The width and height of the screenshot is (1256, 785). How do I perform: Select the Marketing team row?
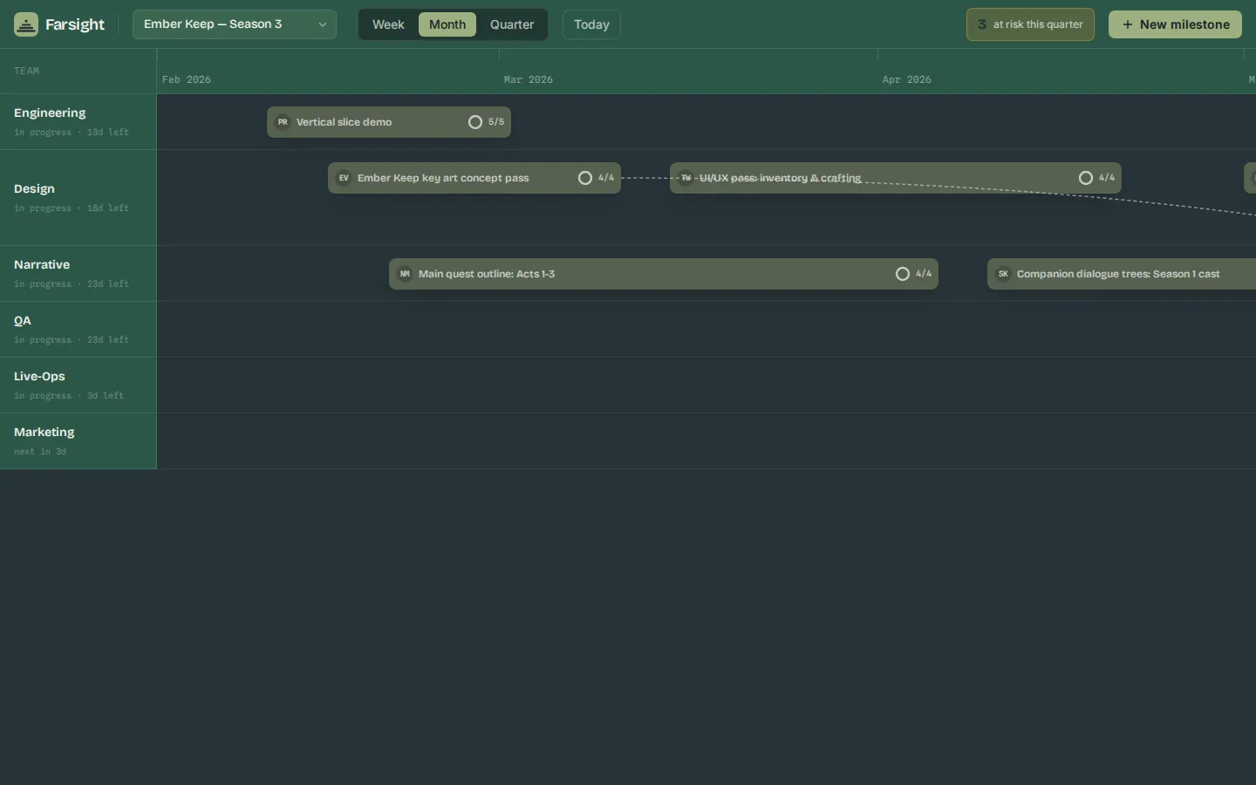pos(78,441)
